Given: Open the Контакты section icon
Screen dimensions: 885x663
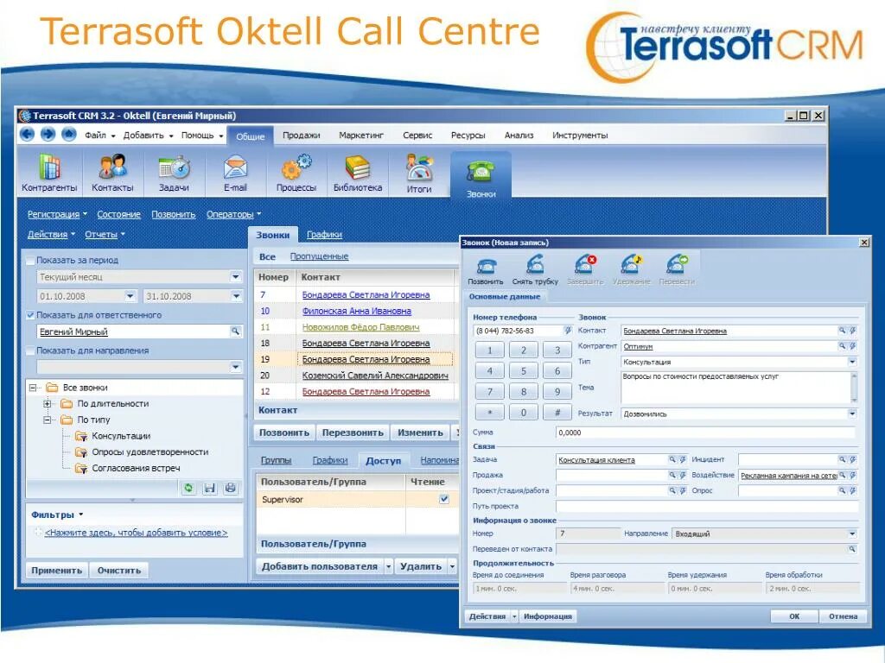Looking at the screenshot, I should pos(112,167).
